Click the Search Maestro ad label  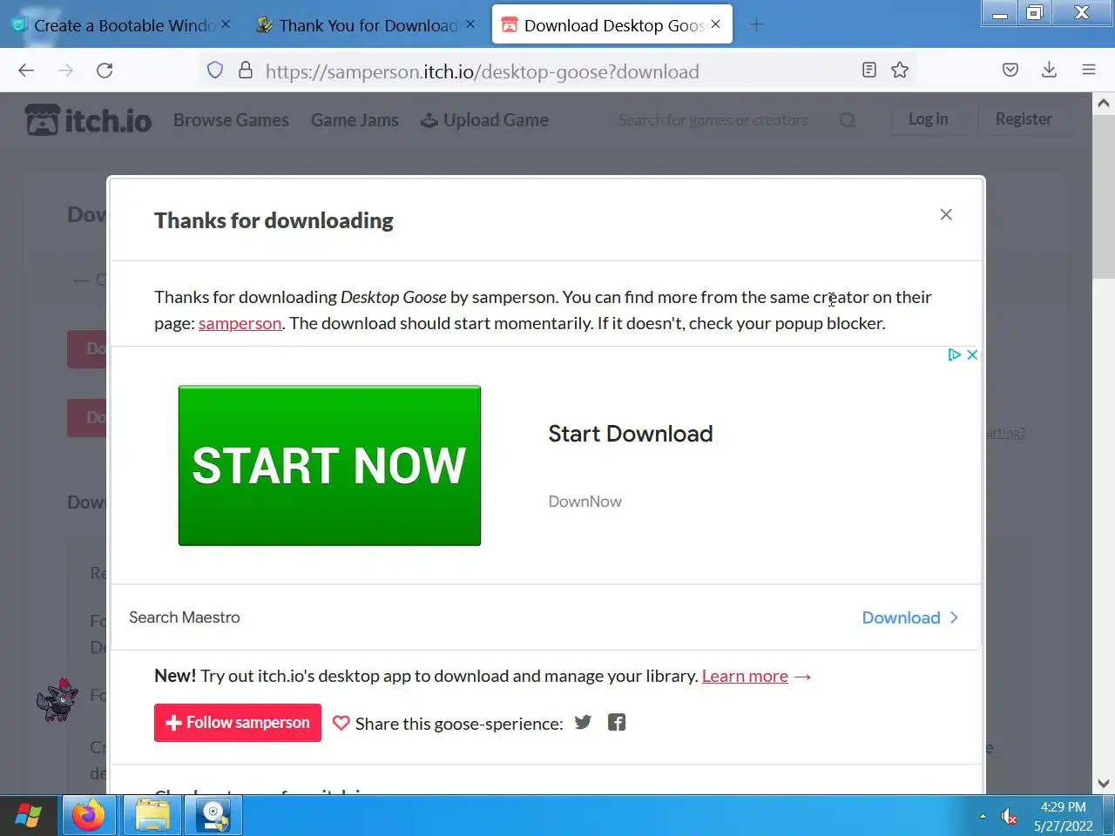185,617
